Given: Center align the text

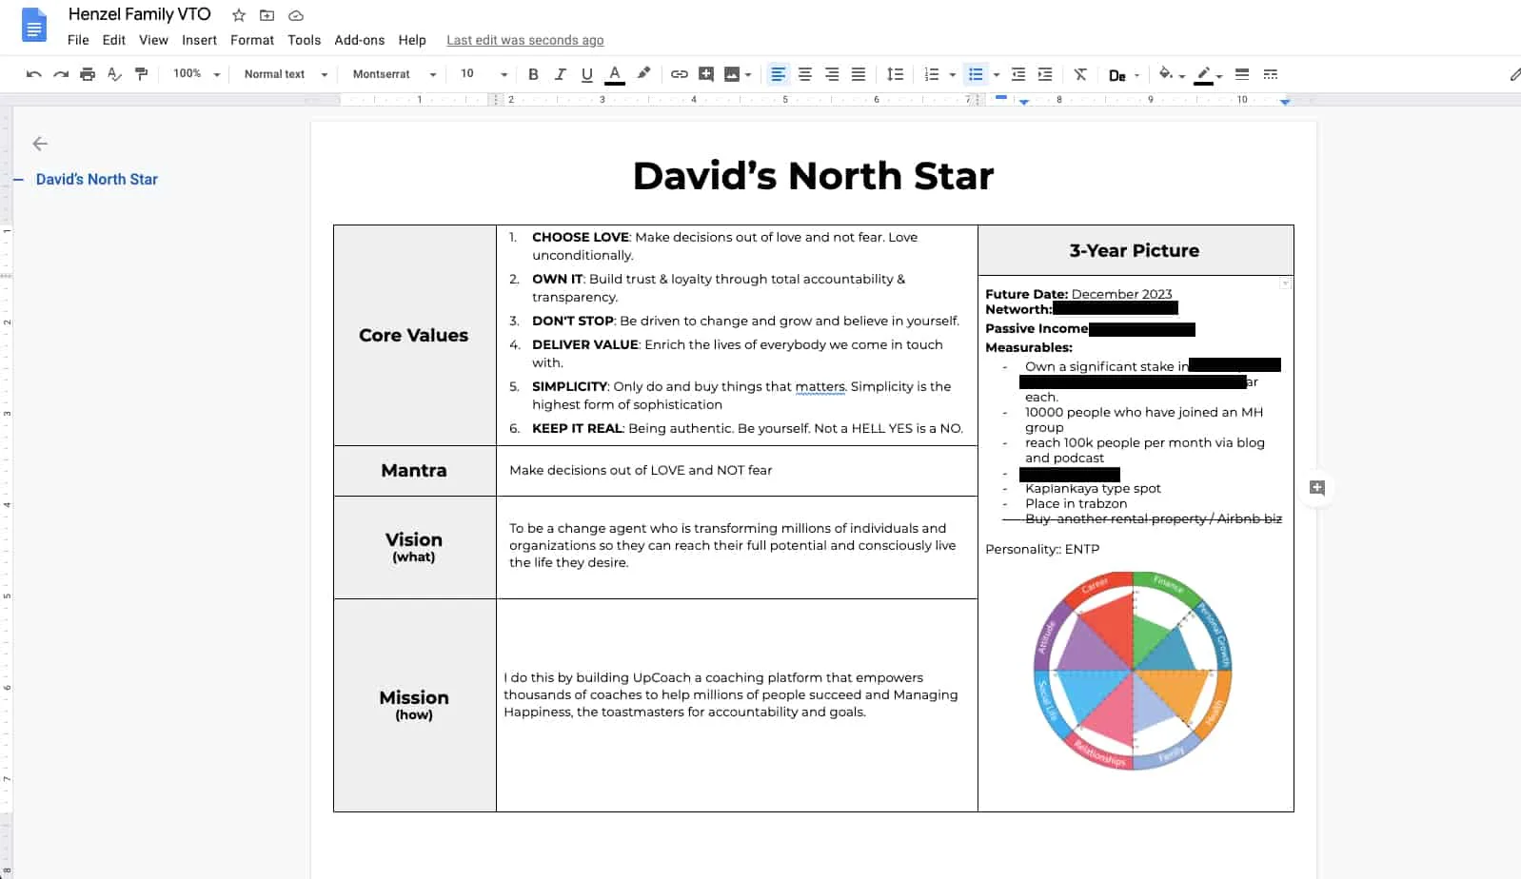Looking at the screenshot, I should click(x=805, y=74).
